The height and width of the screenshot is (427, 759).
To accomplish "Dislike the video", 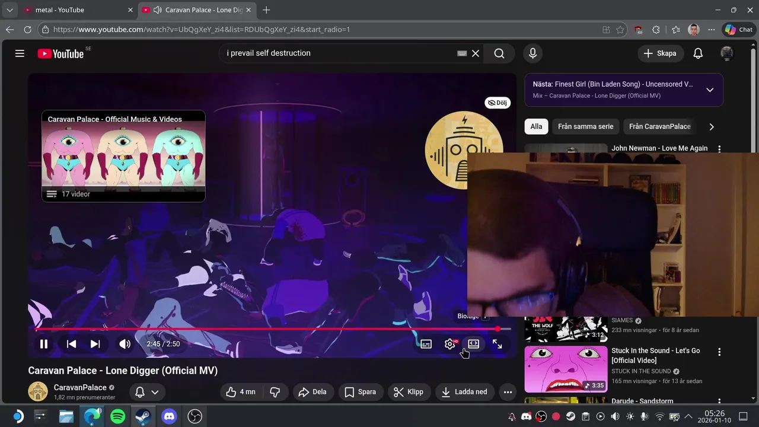I will pyautogui.click(x=275, y=392).
